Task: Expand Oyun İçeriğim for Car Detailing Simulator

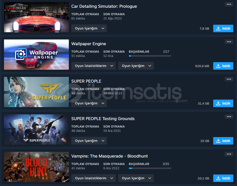Action: (x=89, y=28)
